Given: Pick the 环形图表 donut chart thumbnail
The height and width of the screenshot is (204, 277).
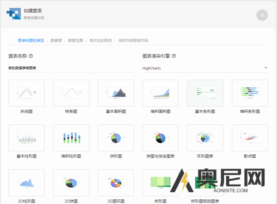Looking at the screenshot, I should coord(205,138).
